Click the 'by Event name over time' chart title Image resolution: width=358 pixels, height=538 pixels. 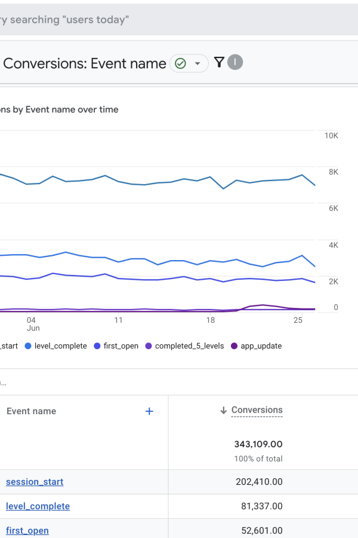[x=66, y=109]
